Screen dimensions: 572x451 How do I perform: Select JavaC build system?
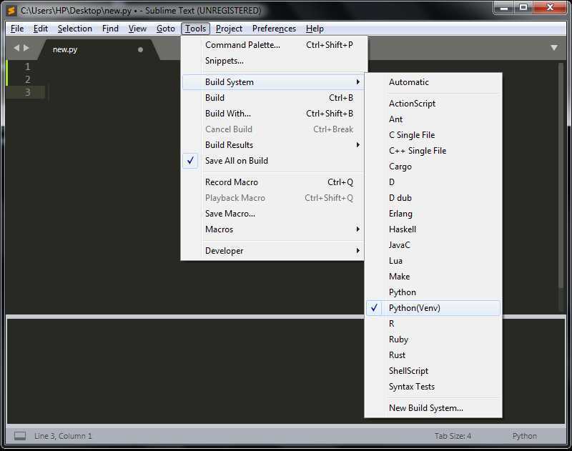pos(433,245)
